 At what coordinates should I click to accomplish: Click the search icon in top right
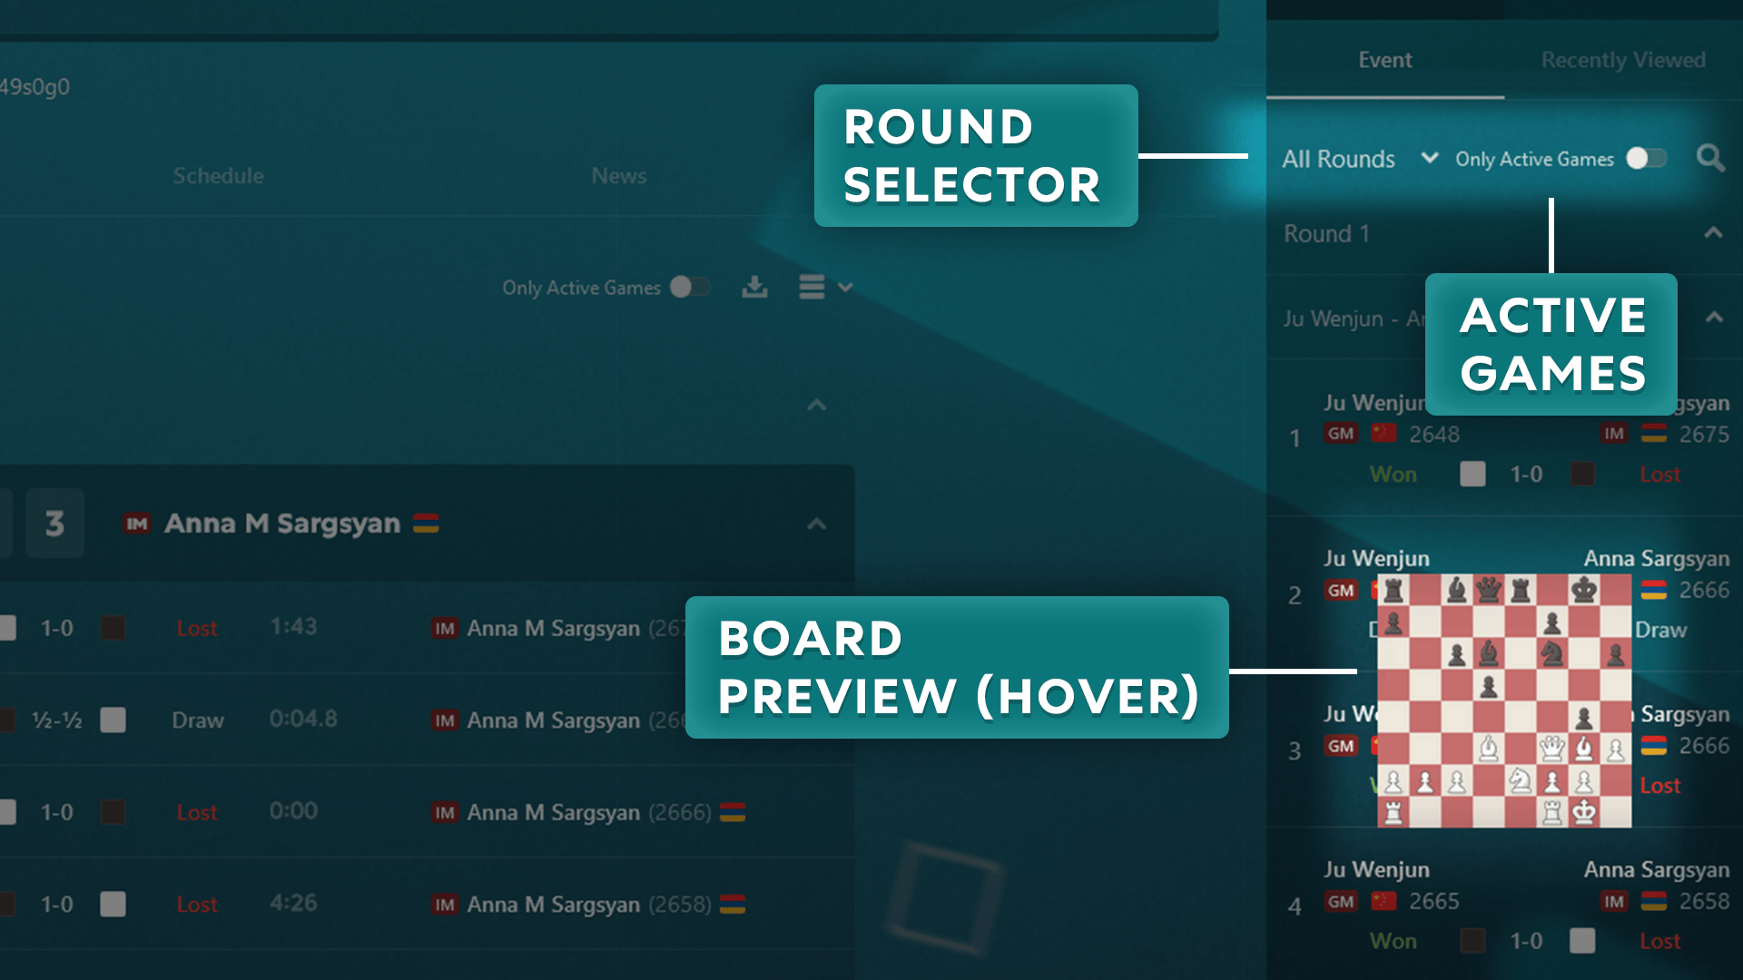tap(1710, 157)
